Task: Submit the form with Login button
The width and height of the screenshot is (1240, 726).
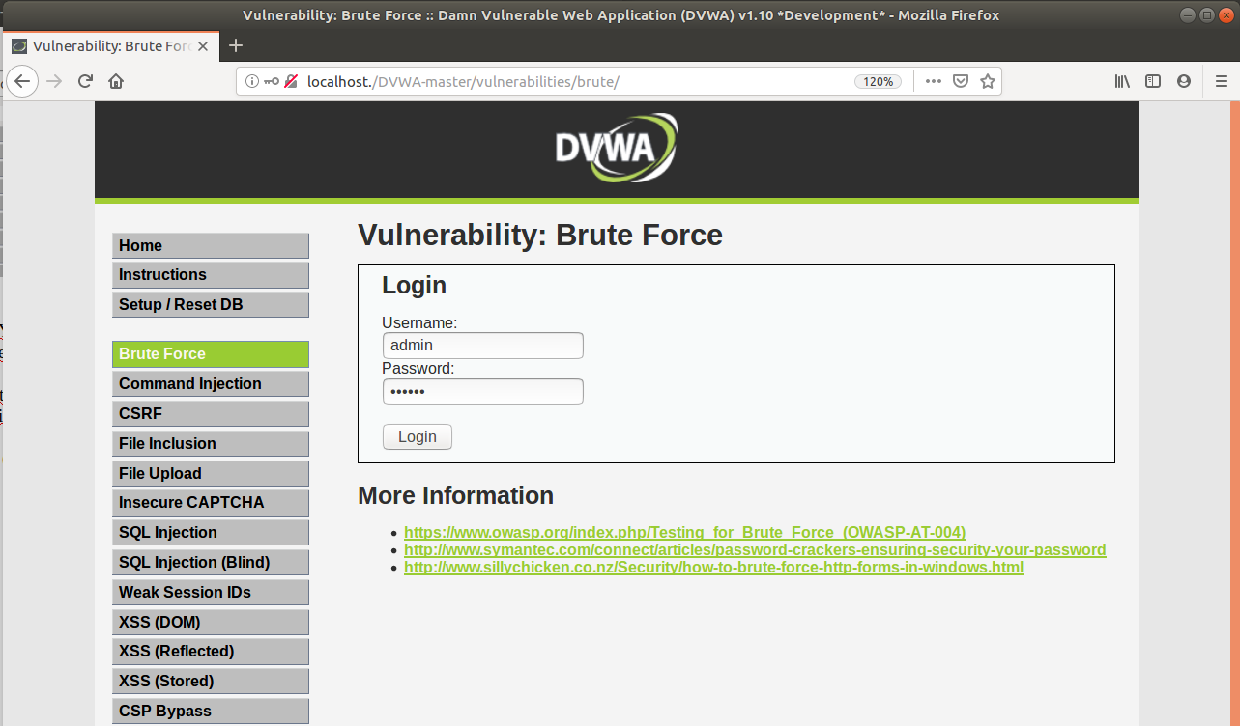Action: [x=418, y=437]
